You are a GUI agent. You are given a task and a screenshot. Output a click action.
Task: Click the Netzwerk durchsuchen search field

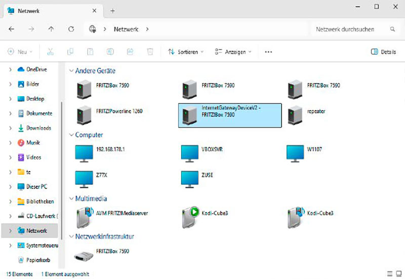coord(354,29)
